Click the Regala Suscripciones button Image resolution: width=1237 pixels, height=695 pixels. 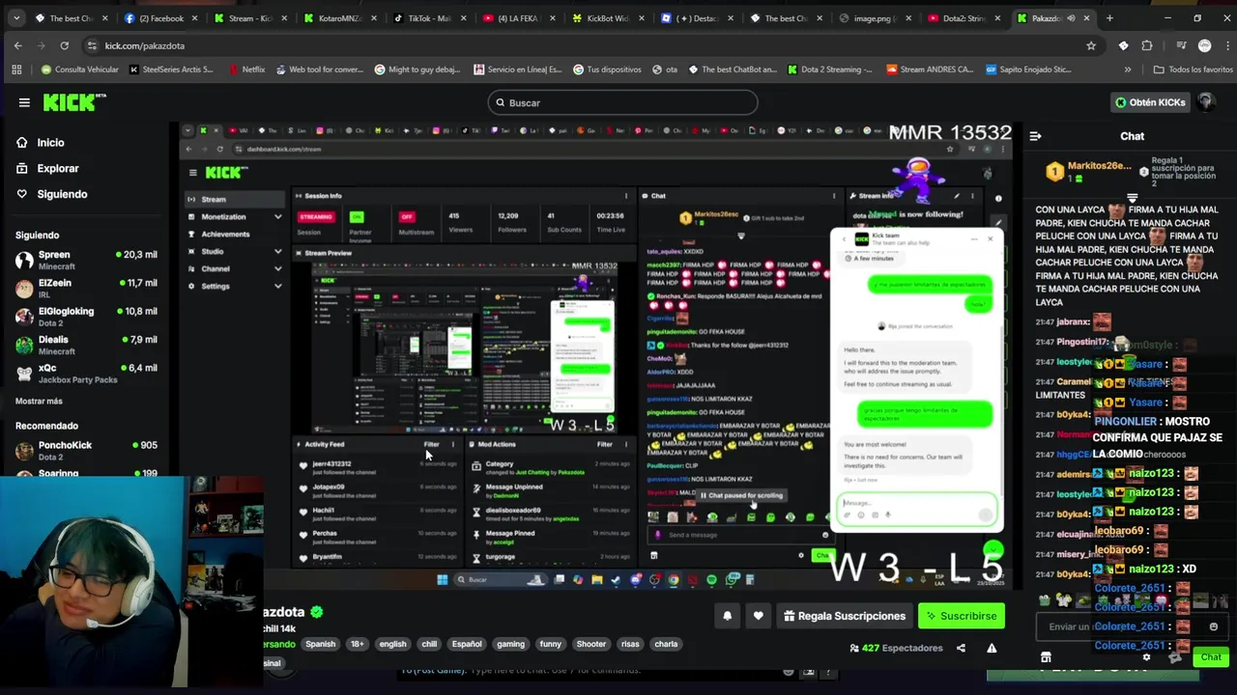(x=846, y=616)
